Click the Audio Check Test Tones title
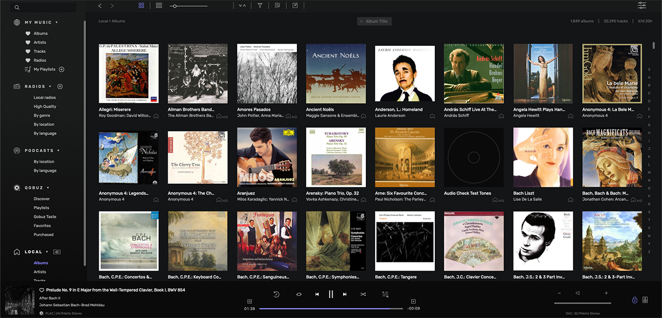 click(468, 193)
